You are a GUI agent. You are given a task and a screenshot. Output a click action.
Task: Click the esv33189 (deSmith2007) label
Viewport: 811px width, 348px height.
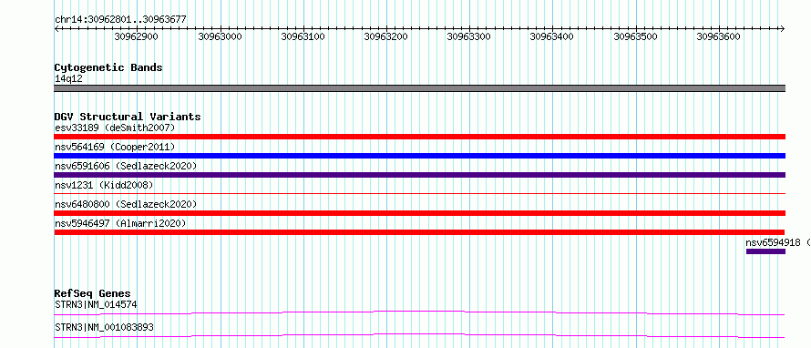tap(115, 128)
